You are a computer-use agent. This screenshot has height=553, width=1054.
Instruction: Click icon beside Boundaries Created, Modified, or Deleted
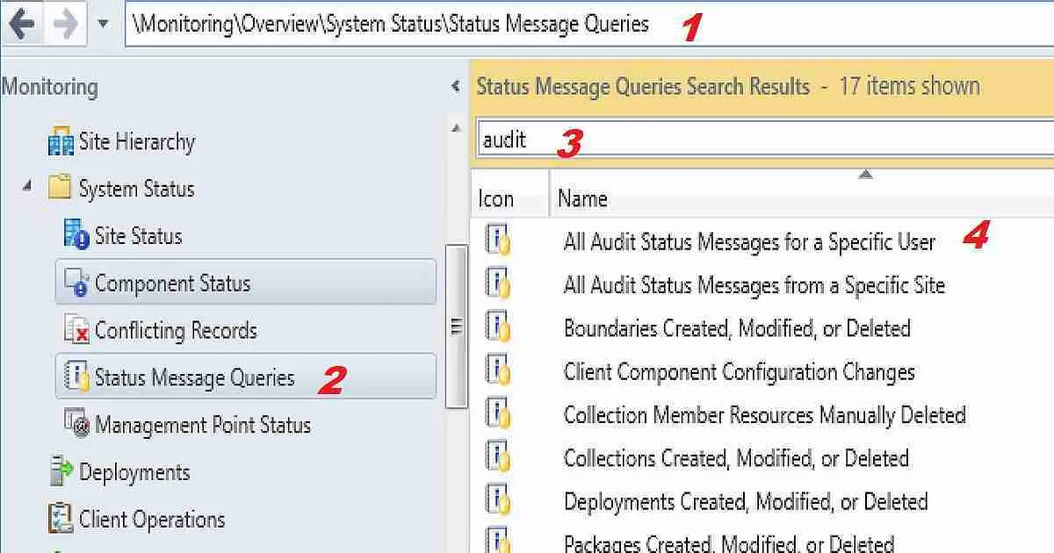click(x=498, y=328)
